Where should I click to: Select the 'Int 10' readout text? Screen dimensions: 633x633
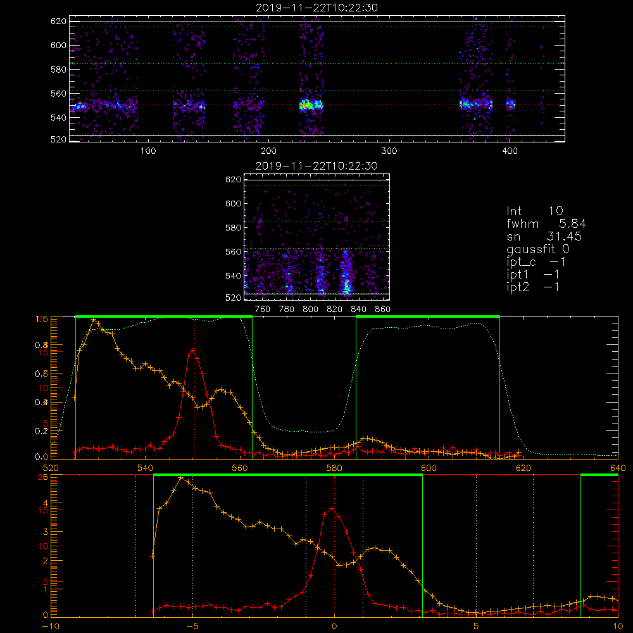coord(535,211)
